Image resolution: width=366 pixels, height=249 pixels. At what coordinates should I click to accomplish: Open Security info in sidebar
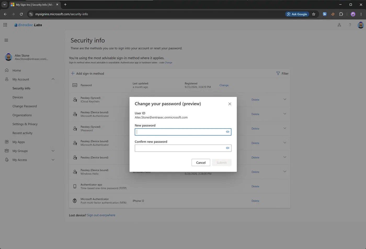21,88
